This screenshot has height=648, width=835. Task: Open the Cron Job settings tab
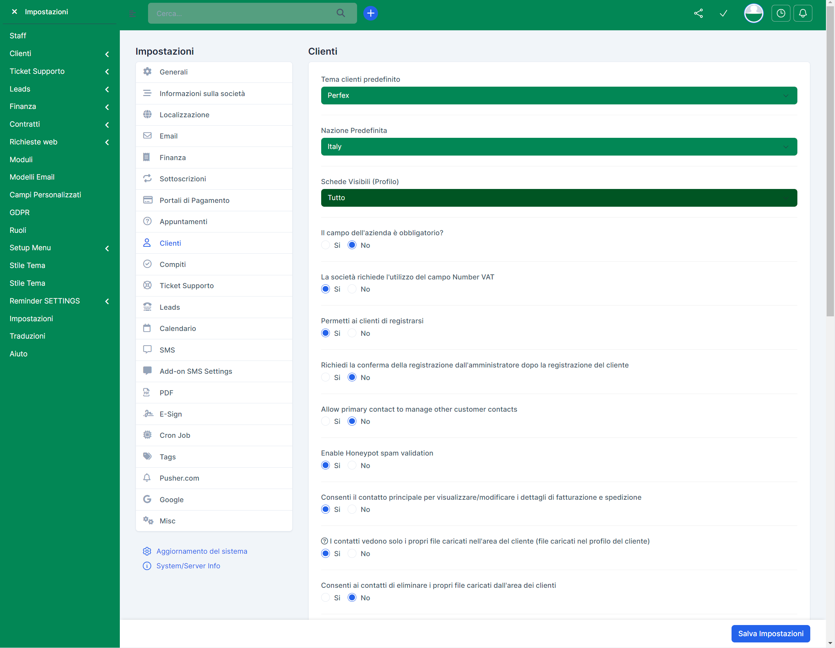(175, 435)
